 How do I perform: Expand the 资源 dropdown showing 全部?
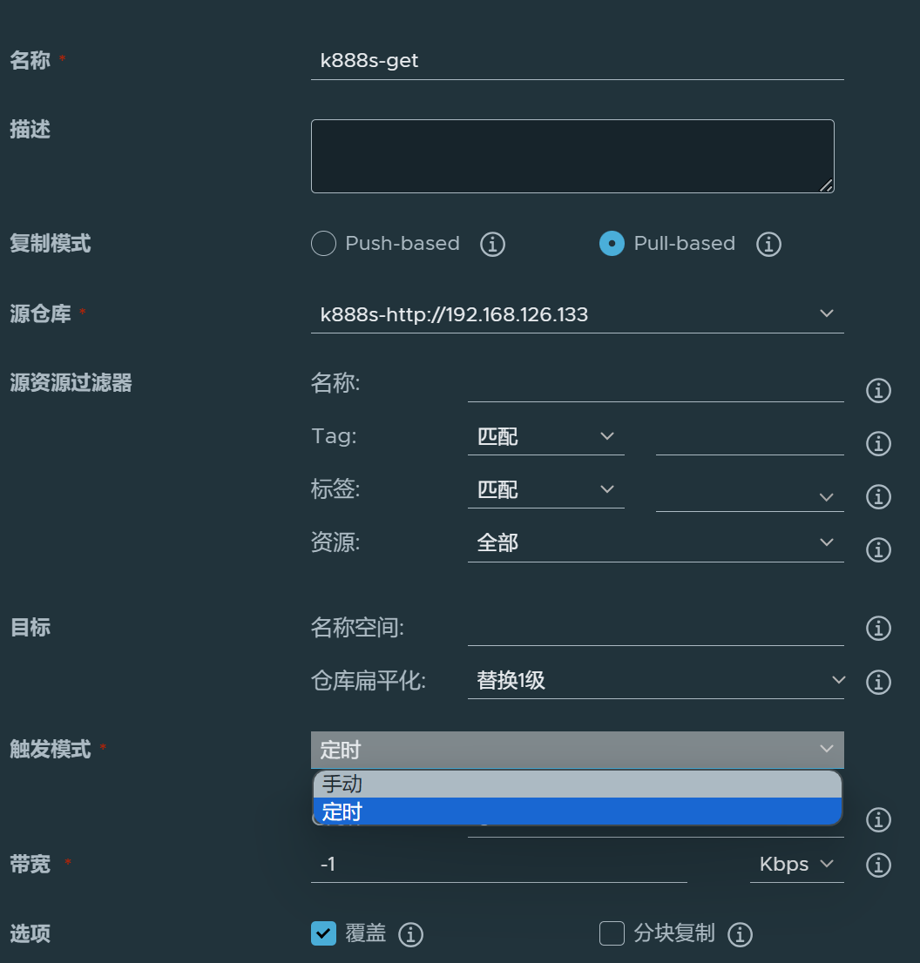[655, 543]
